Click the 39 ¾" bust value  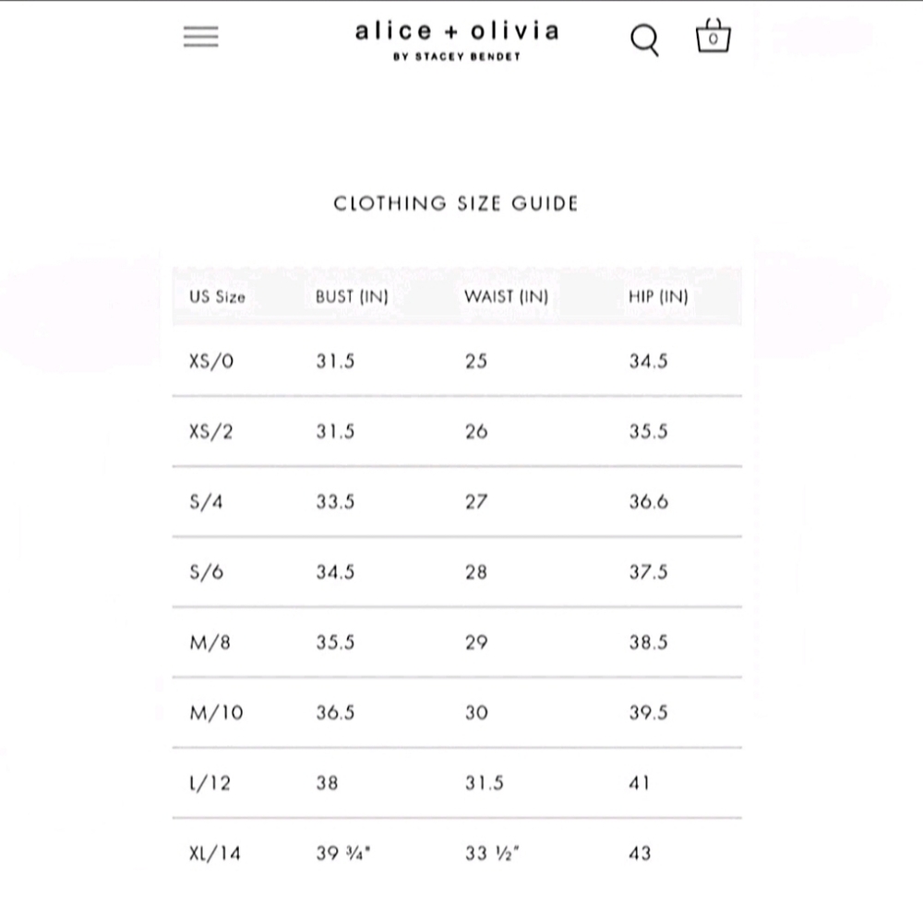point(343,853)
